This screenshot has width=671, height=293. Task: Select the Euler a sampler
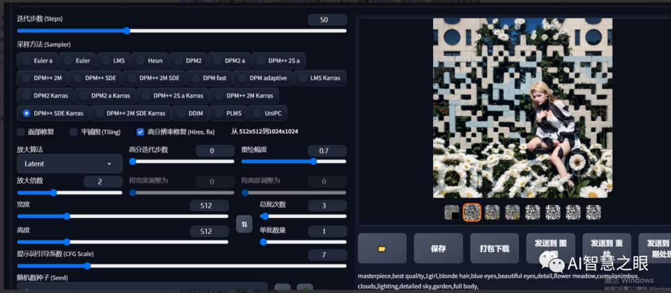tap(38, 61)
